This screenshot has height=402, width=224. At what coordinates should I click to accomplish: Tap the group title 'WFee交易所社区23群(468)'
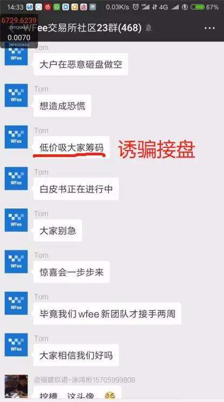tap(82, 28)
